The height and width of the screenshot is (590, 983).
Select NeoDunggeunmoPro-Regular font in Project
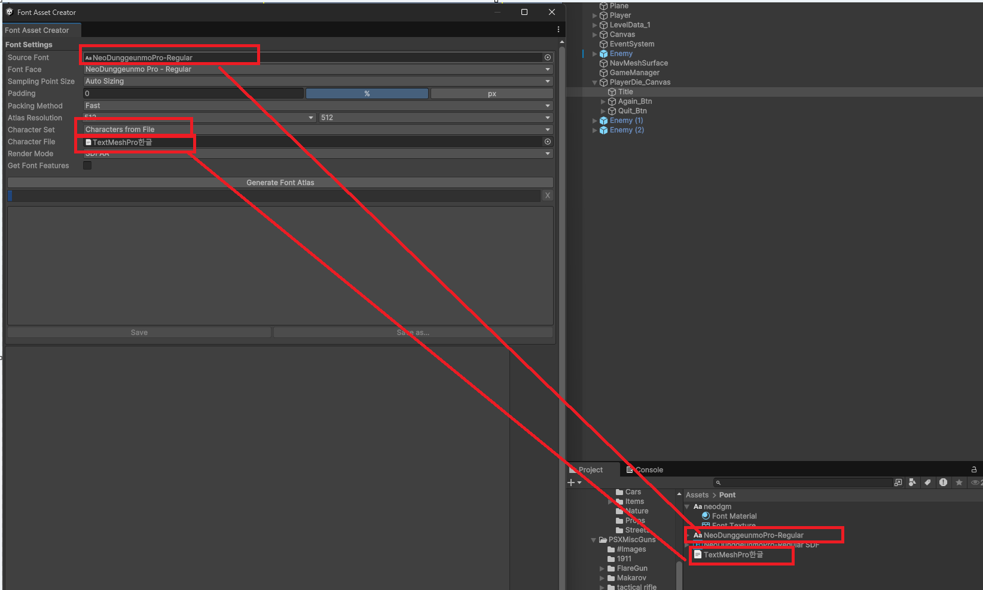(753, 535)
